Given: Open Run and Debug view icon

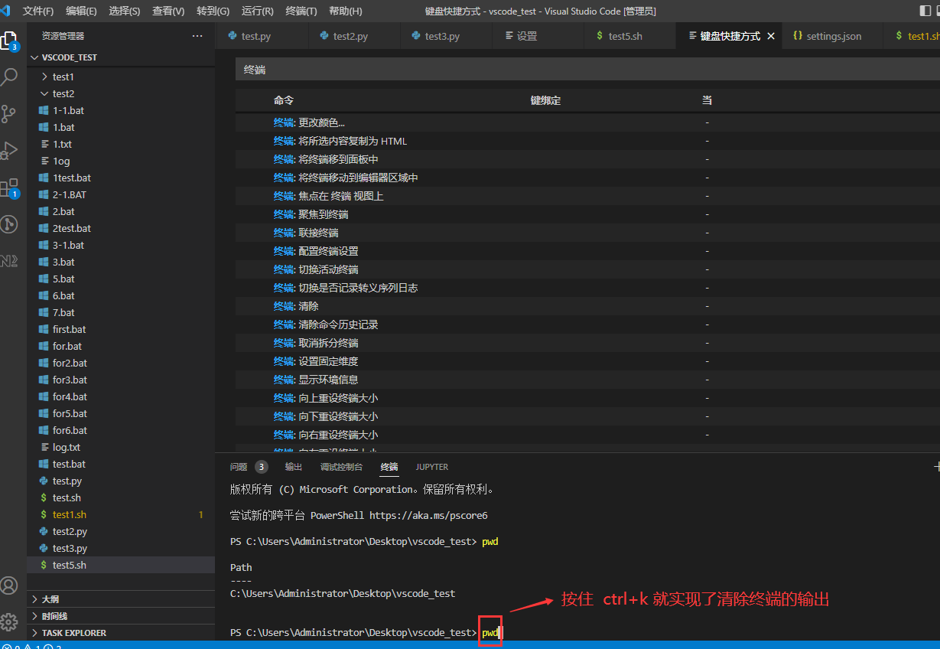Looking at the screenshot, I should click(8, 150).
